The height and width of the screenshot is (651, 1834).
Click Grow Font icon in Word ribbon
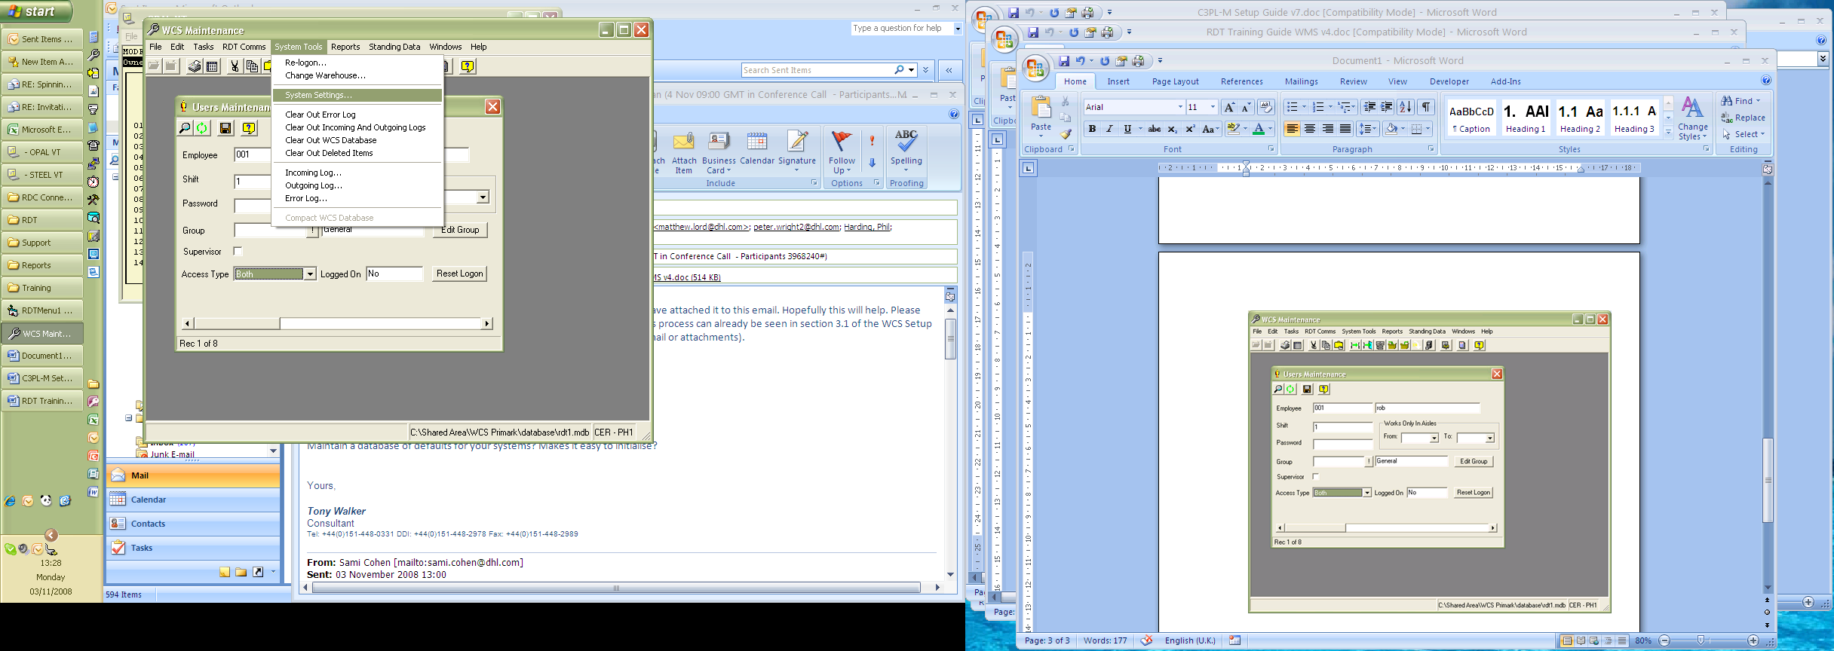coord(1229,107)
